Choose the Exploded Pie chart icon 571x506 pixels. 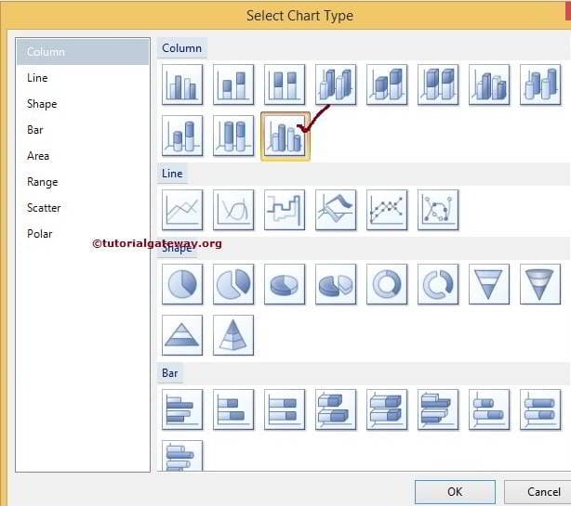pyautogui.click(x=233, y=284)
